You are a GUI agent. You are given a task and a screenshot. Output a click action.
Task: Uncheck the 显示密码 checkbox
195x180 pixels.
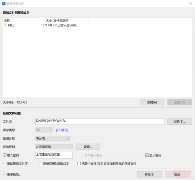click(147, 155)
